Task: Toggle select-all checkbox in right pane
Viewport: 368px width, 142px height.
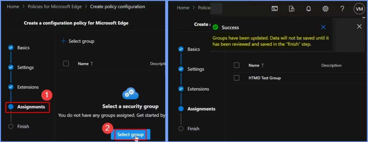Action: tap(236, 65)
